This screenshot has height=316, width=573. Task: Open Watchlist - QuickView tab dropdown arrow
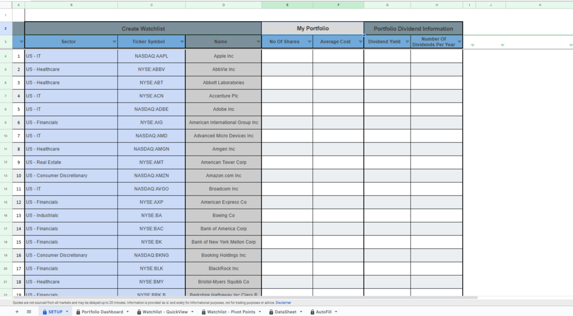192,311
